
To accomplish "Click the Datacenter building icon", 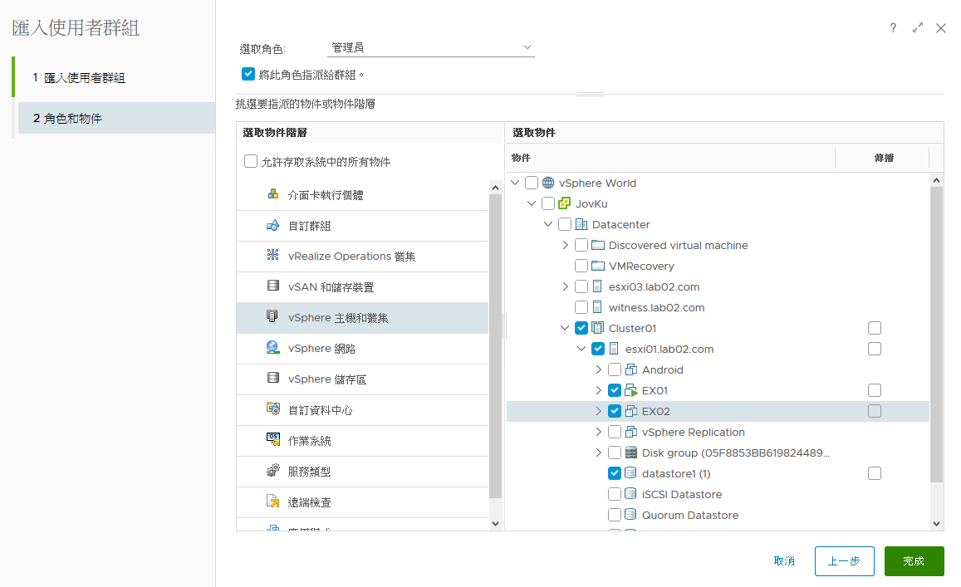I will 581,224.
